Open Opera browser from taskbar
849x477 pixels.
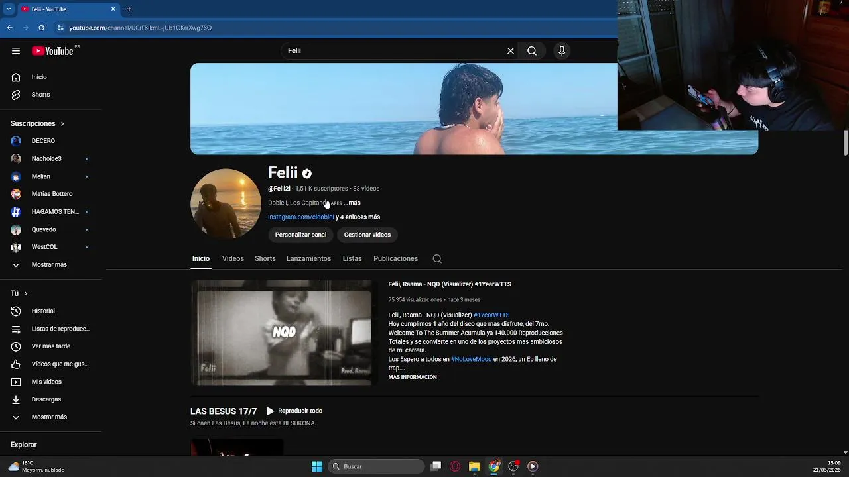(x=455, y=466)
